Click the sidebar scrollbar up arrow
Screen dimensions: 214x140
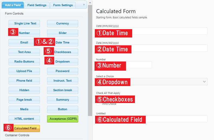(x=90, y=3)
